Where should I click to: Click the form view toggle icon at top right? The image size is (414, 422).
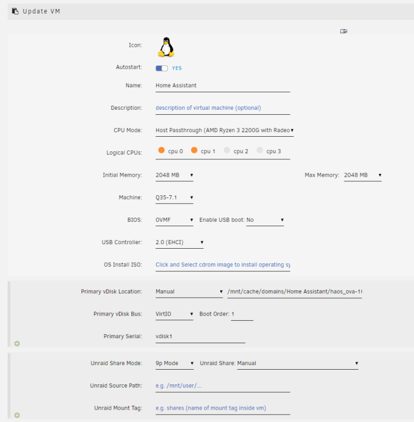pos(344,31)
